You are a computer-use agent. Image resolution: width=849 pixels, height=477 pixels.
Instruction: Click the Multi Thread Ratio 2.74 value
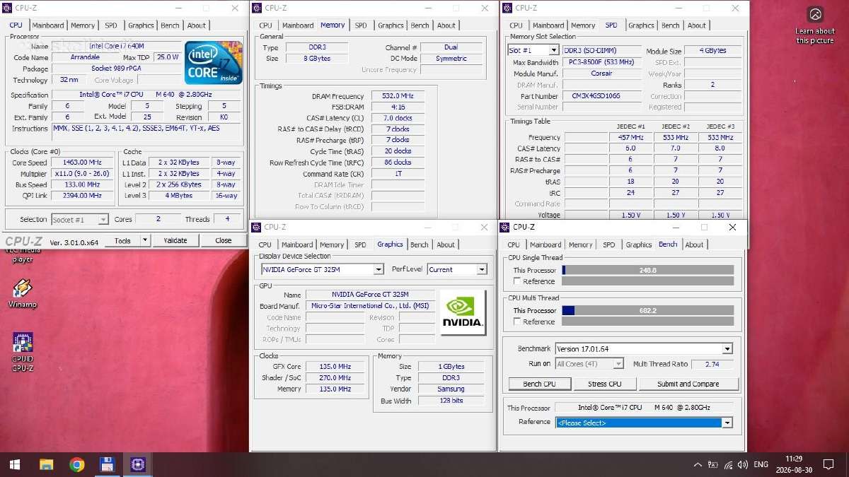[x=712, y=364]
